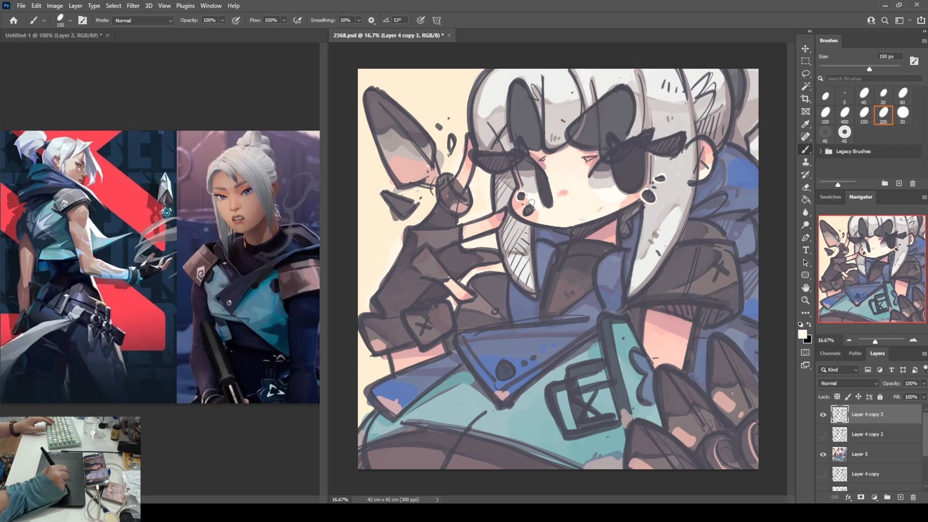Screen dimensions: 928x522
Task: Select the Move tool
Action: (x=805, y=49)
